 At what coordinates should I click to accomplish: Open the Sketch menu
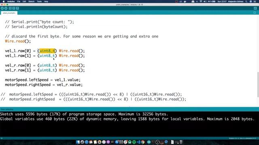coord(32,2)
